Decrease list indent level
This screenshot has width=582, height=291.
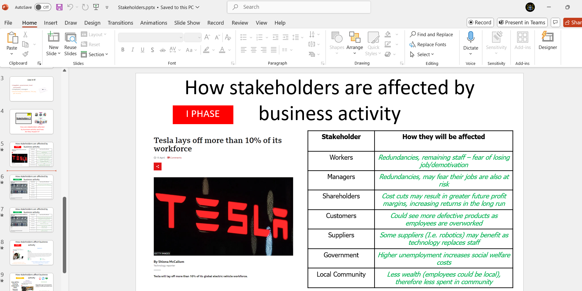[x=276, y=37]
